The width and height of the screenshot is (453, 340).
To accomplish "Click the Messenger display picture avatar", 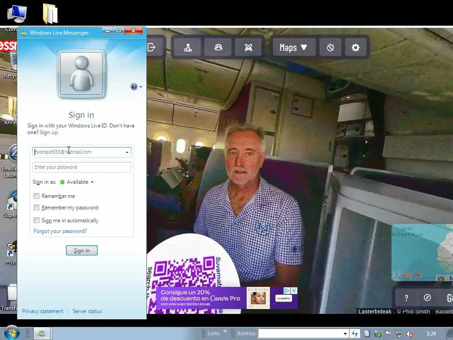I will (x=81, y=74).
